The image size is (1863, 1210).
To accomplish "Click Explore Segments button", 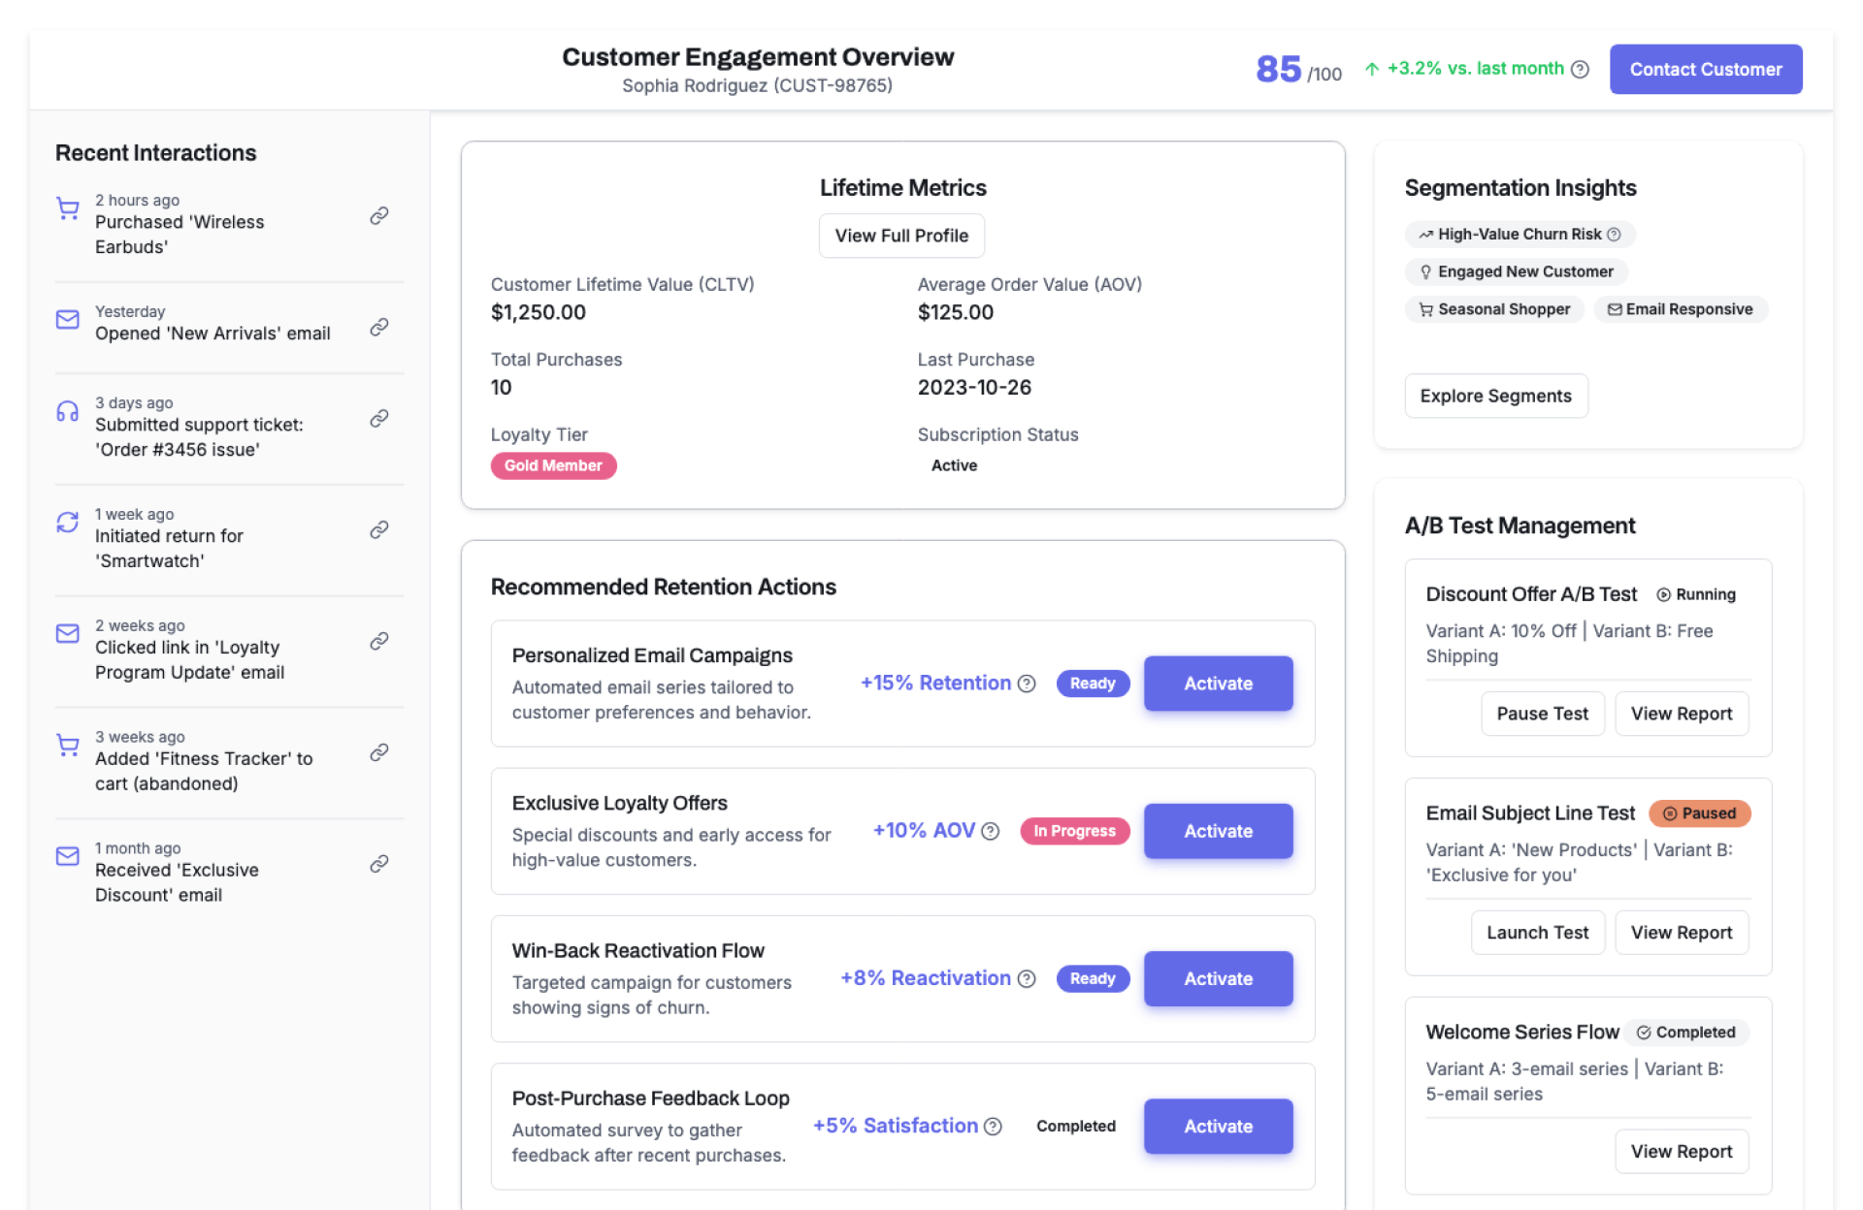I will click(1495, 396).
